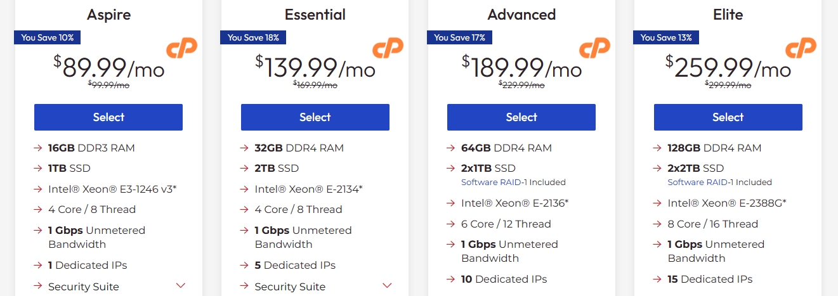Screen dimensions: 838x296
Task: Click the cPanel logo on the Elite plan
Action: pos(801,49)
